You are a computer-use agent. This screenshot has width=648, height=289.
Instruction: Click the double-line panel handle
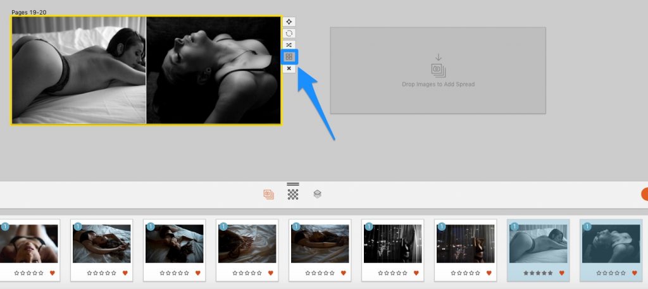coord(292,184)
